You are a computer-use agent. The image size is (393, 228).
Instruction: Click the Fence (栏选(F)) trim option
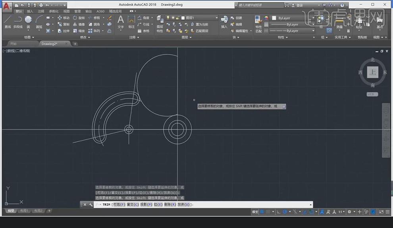[119, 205]
